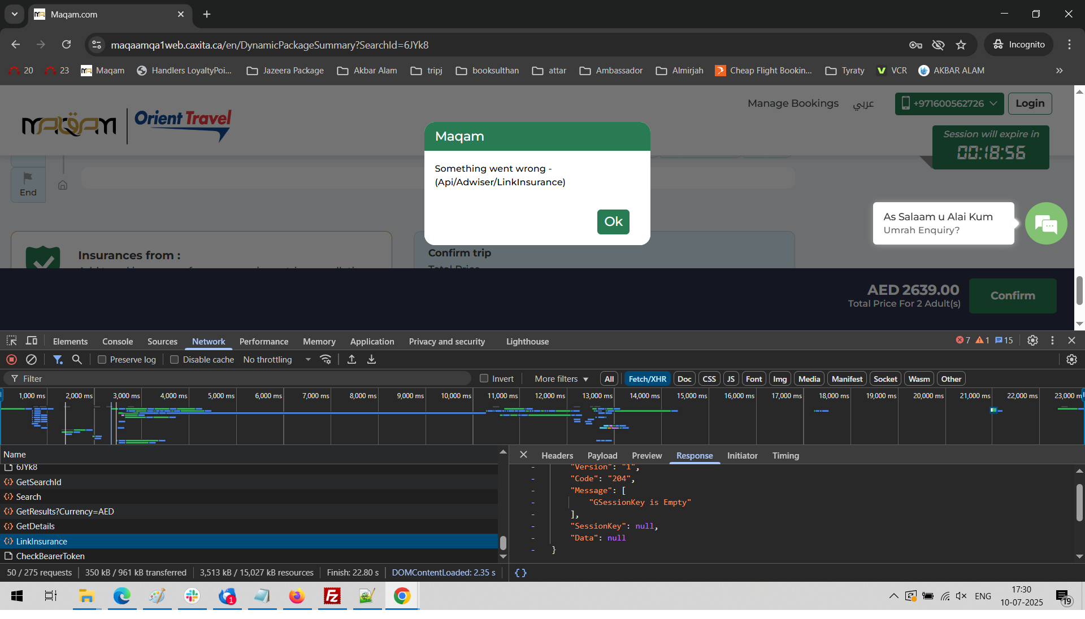Stop recording network log

coord(11,360)
